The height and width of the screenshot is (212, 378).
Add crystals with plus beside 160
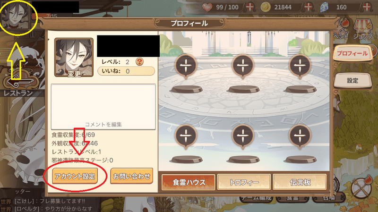[x=367, y=7]
